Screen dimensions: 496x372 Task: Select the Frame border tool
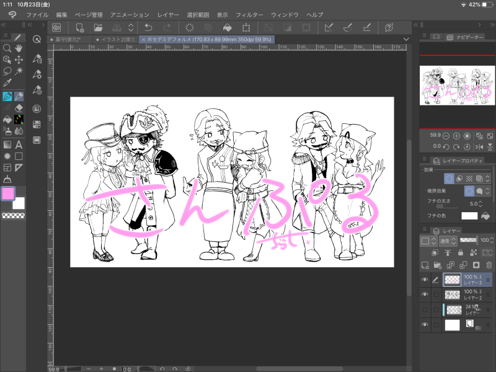click(x=7, y=167)
